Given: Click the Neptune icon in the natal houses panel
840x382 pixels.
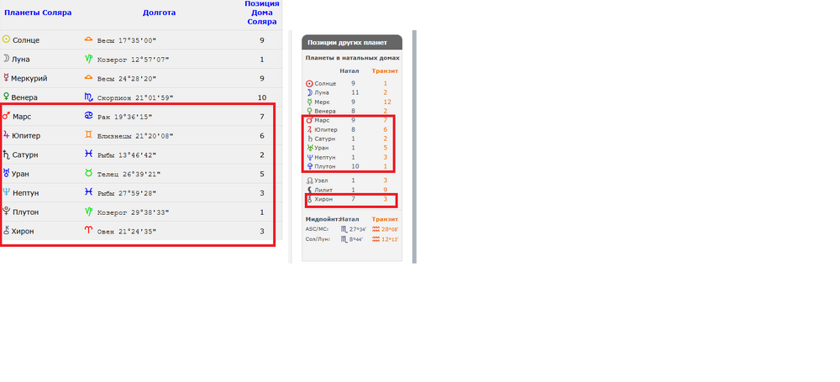Looking at the screenshot, I should (x=309, y=157).
